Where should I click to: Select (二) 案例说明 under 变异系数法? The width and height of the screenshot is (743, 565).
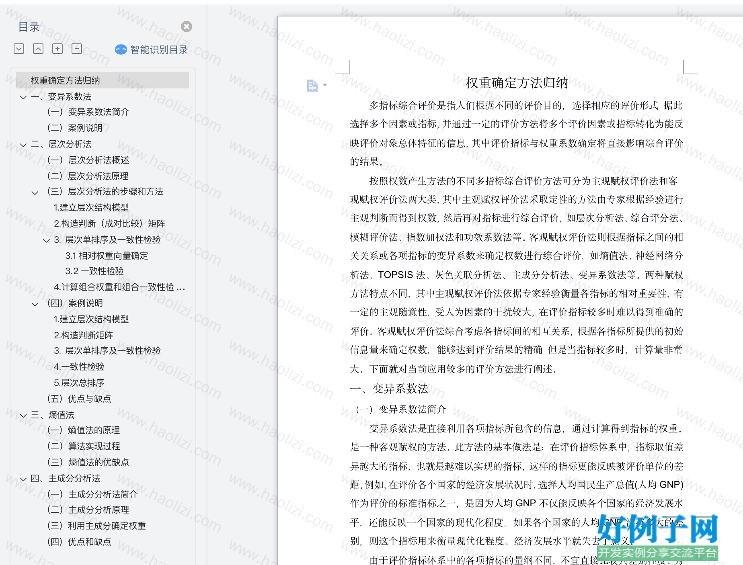[75, 128]
